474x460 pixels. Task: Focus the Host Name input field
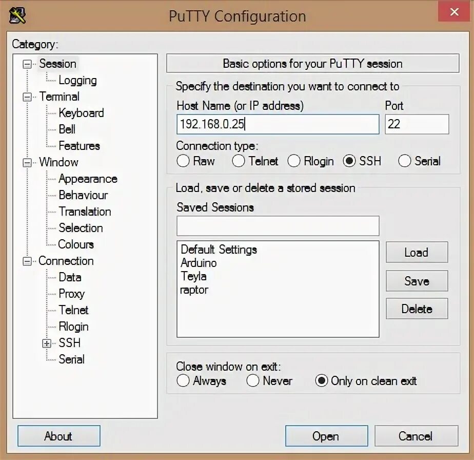coord(278,124)
